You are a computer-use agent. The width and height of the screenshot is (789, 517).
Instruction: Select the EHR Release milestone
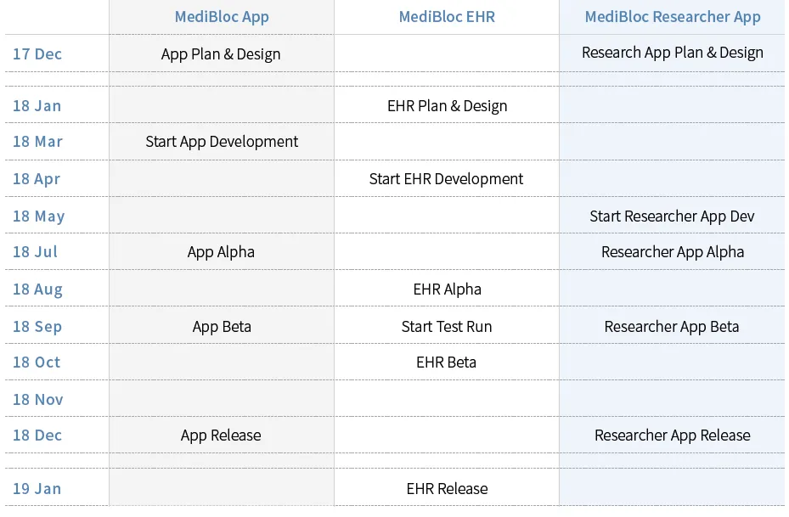pos(447,488)
